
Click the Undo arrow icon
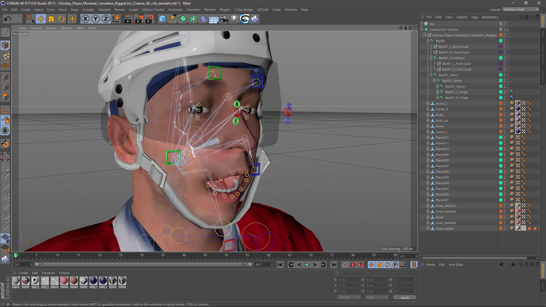8,19
